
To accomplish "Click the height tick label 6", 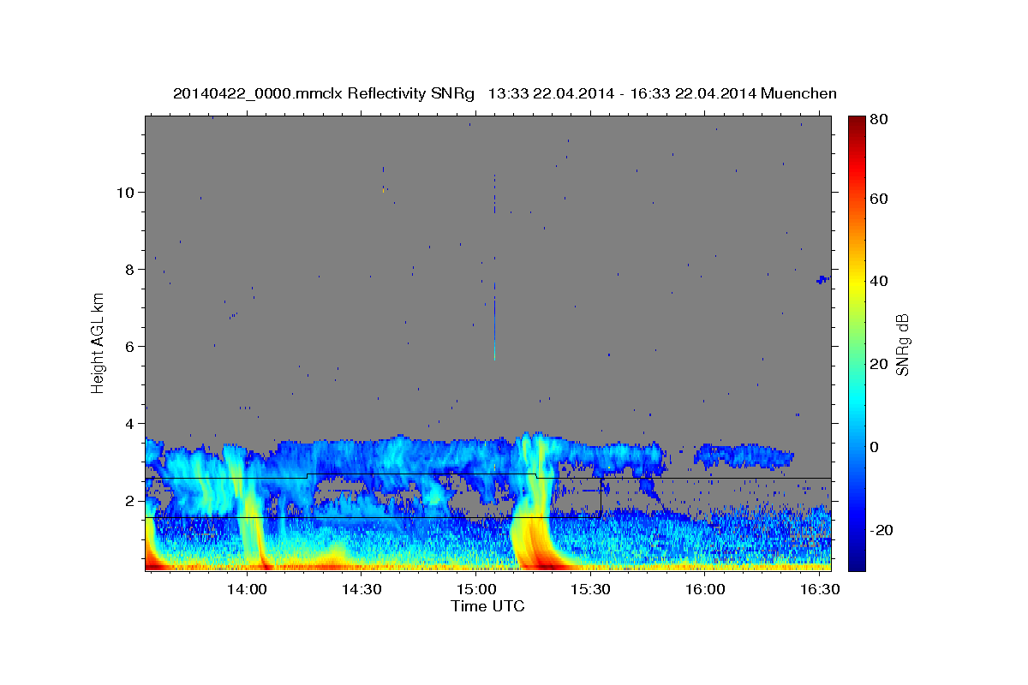I will tap(128, 346).
